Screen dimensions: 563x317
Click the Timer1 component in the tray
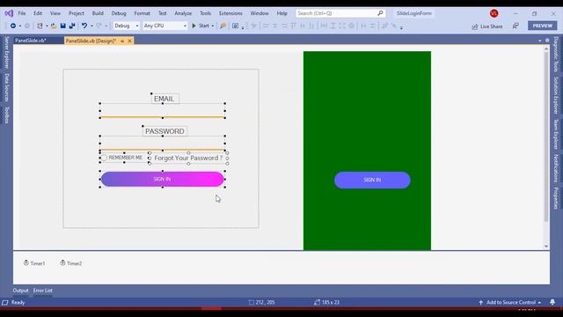pos(34,263)
